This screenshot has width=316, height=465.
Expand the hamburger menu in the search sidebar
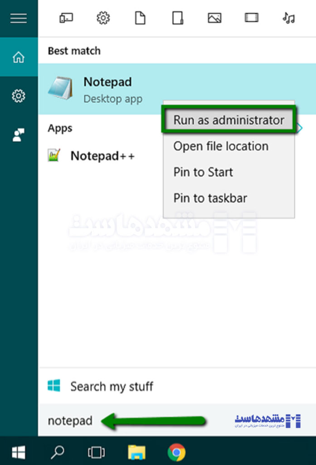tap(19, 18)
